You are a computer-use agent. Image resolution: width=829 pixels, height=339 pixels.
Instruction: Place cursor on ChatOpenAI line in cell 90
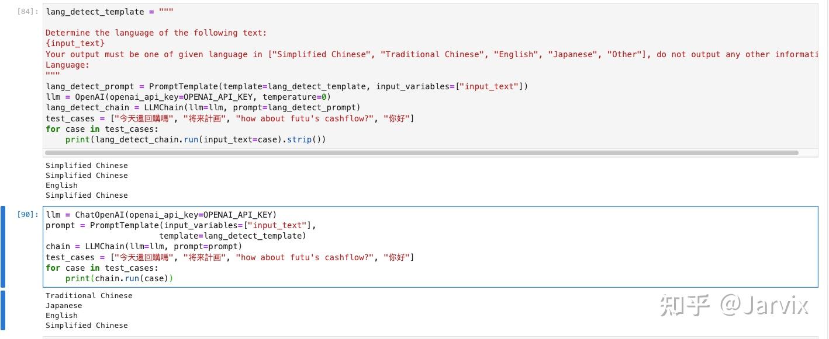(161, 215)
